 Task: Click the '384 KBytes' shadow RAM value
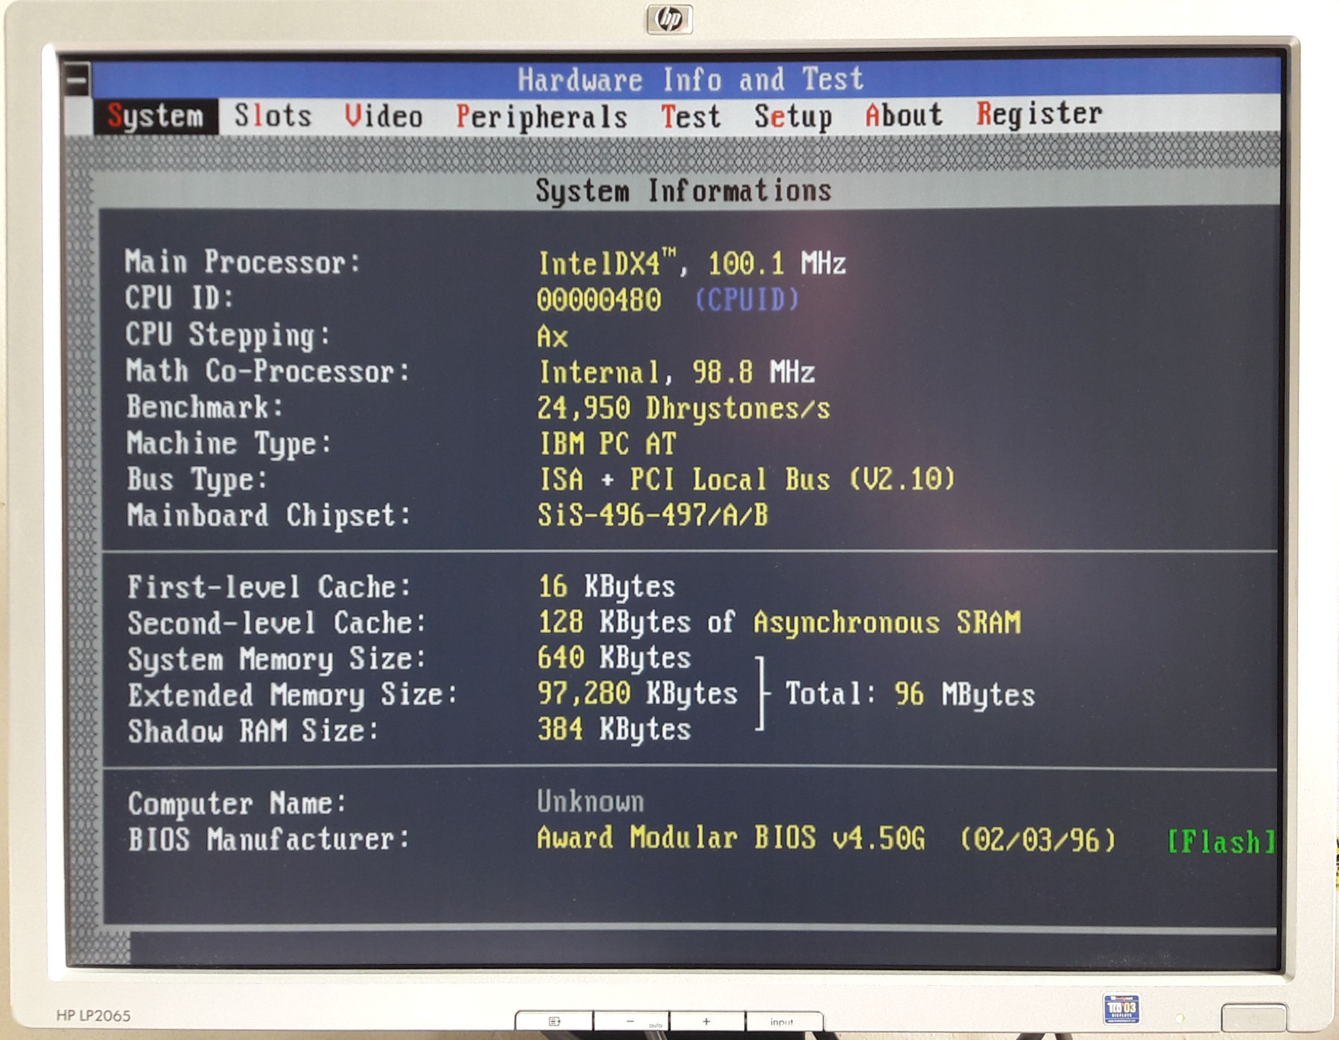[x=615, y=729]
